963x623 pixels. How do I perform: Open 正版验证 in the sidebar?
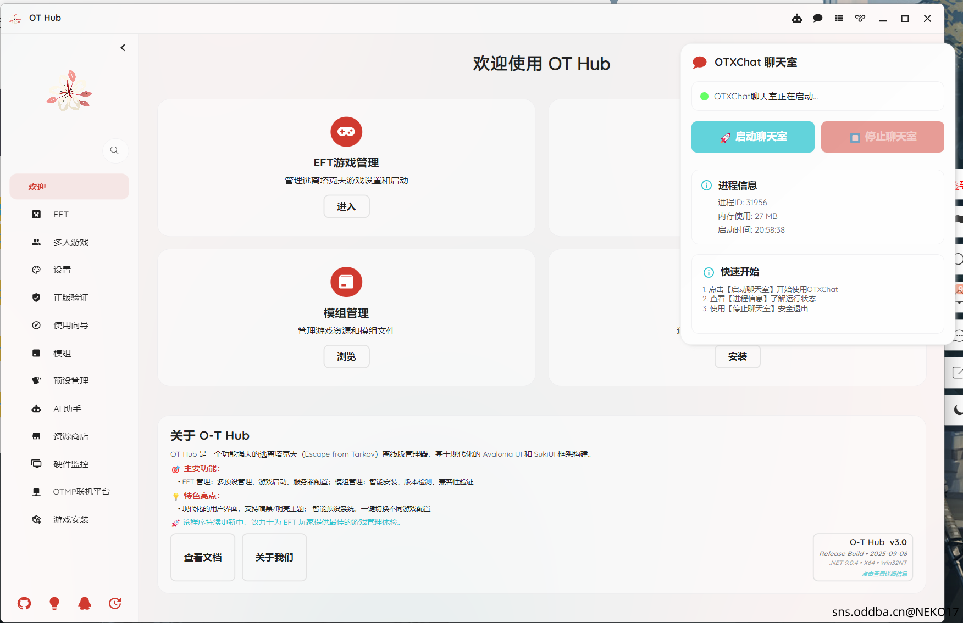point(69,298)
